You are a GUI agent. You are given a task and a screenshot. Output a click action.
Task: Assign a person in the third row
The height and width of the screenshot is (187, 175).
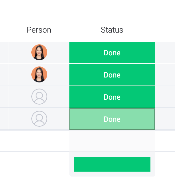click(39, 97)
